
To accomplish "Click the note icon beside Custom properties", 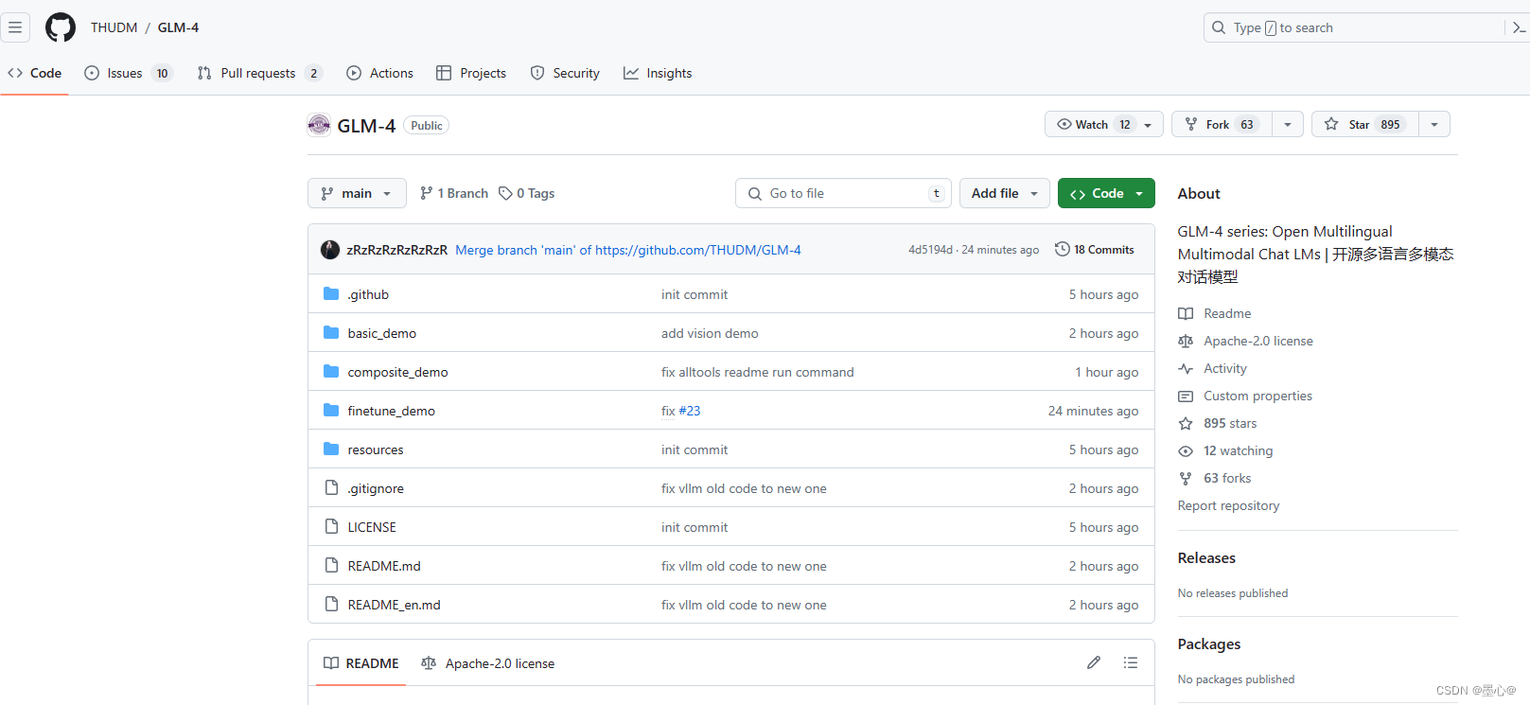I will click(1186, 397).
